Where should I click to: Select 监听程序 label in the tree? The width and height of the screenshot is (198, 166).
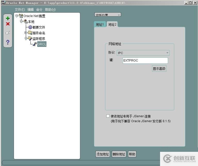[39, 39]
